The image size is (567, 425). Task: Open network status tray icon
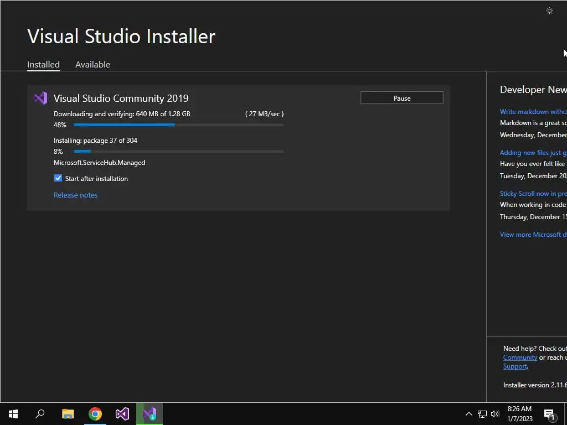tap(482, 414)
